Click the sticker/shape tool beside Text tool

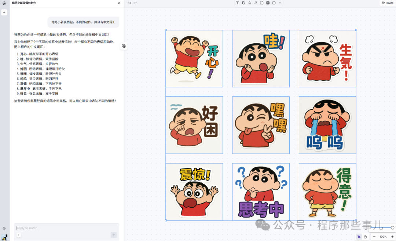pos(243,3)
